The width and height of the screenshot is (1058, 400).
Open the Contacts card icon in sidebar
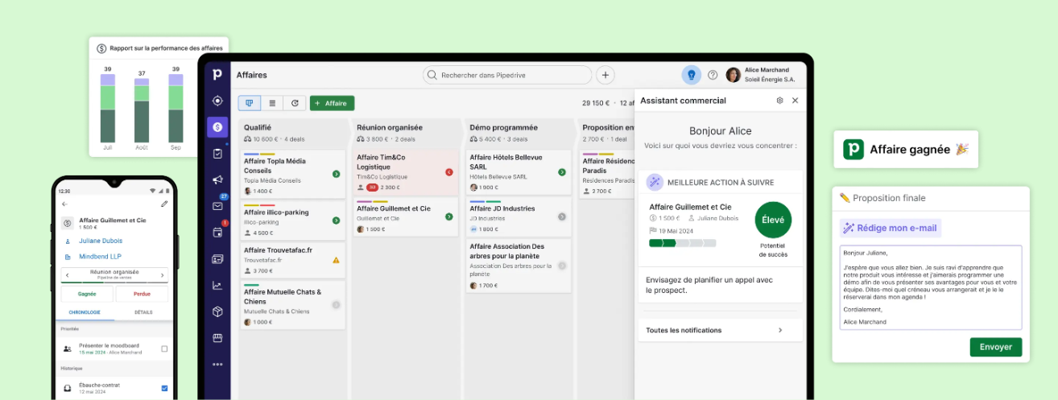(217, 258)
